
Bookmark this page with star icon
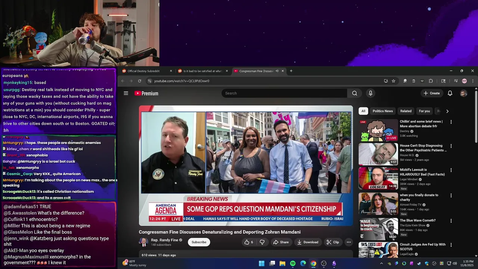click(394, 81)
